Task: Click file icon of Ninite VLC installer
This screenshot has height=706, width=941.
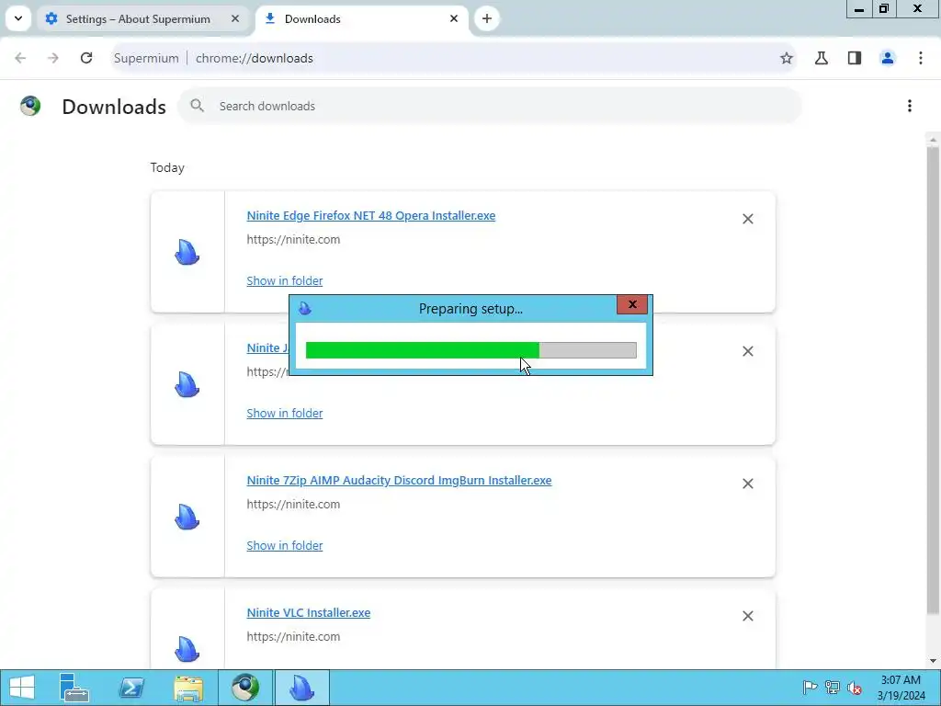Action: [x=187, y=649]
